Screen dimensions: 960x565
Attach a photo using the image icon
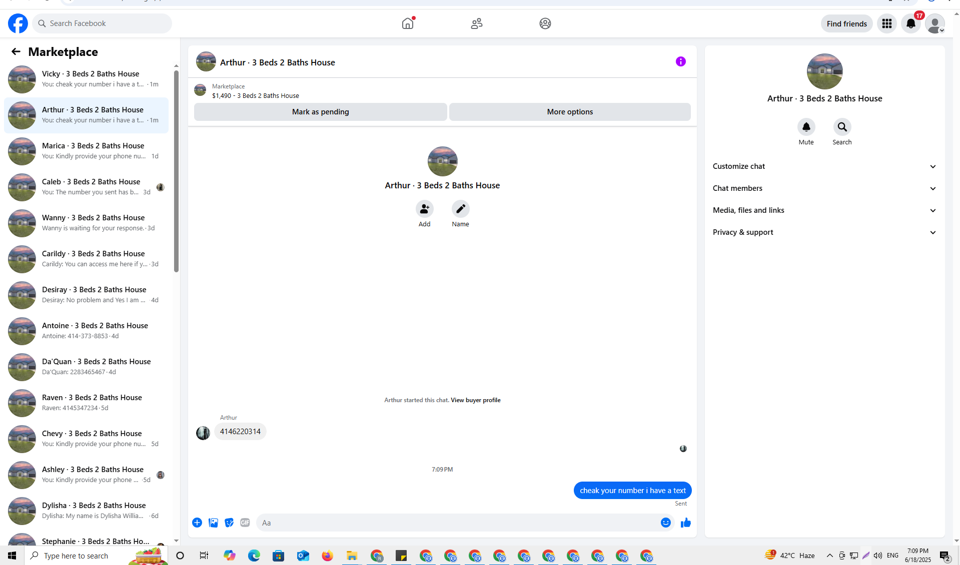213,523
